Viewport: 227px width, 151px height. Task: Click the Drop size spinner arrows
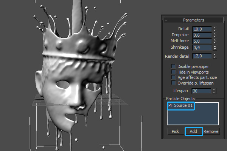[215, 35]
